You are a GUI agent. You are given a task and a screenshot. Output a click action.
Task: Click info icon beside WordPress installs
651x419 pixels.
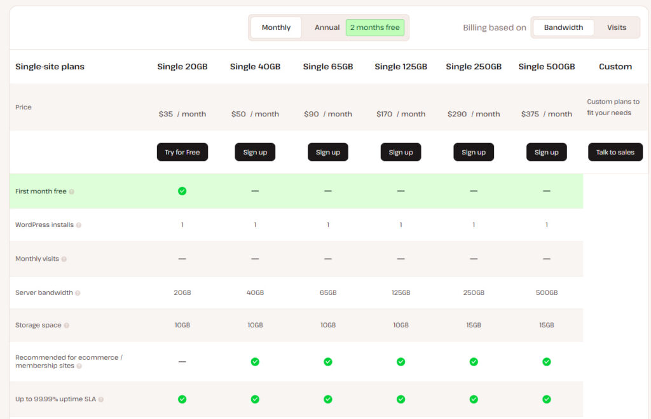pyautogui.click(x=79, y=225)
